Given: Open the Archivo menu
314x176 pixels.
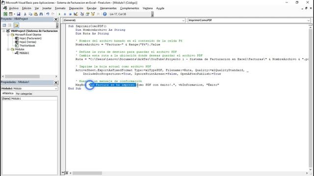Looking at the screenshot, I should (x=14, y=8).
